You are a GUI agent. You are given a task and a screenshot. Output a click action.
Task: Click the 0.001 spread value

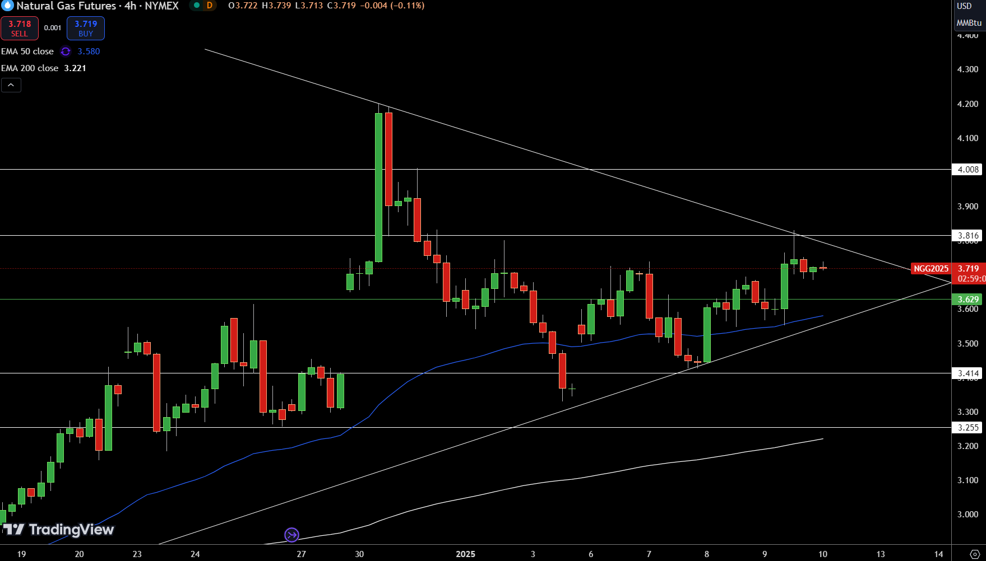pos(53,28)
